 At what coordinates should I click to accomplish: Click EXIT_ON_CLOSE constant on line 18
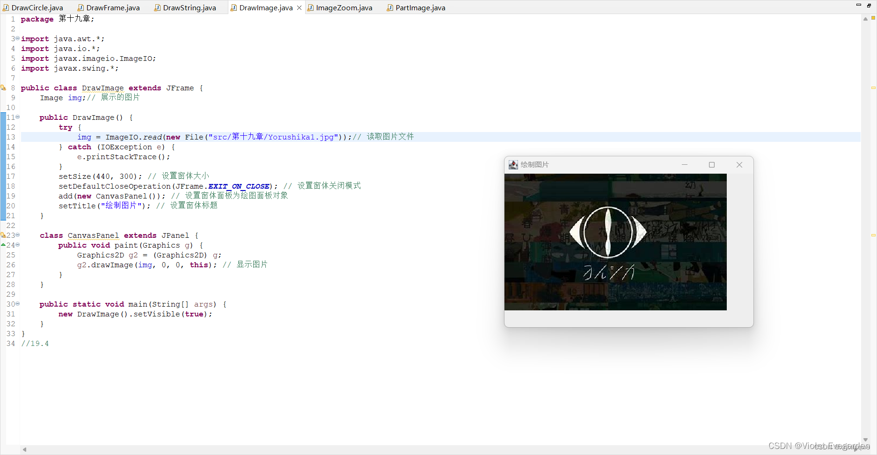click(x=239, y=186)
